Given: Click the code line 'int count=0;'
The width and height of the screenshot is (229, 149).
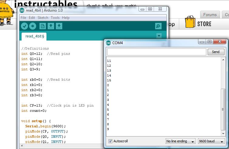Looking at the screenshot, I should 34,111.
